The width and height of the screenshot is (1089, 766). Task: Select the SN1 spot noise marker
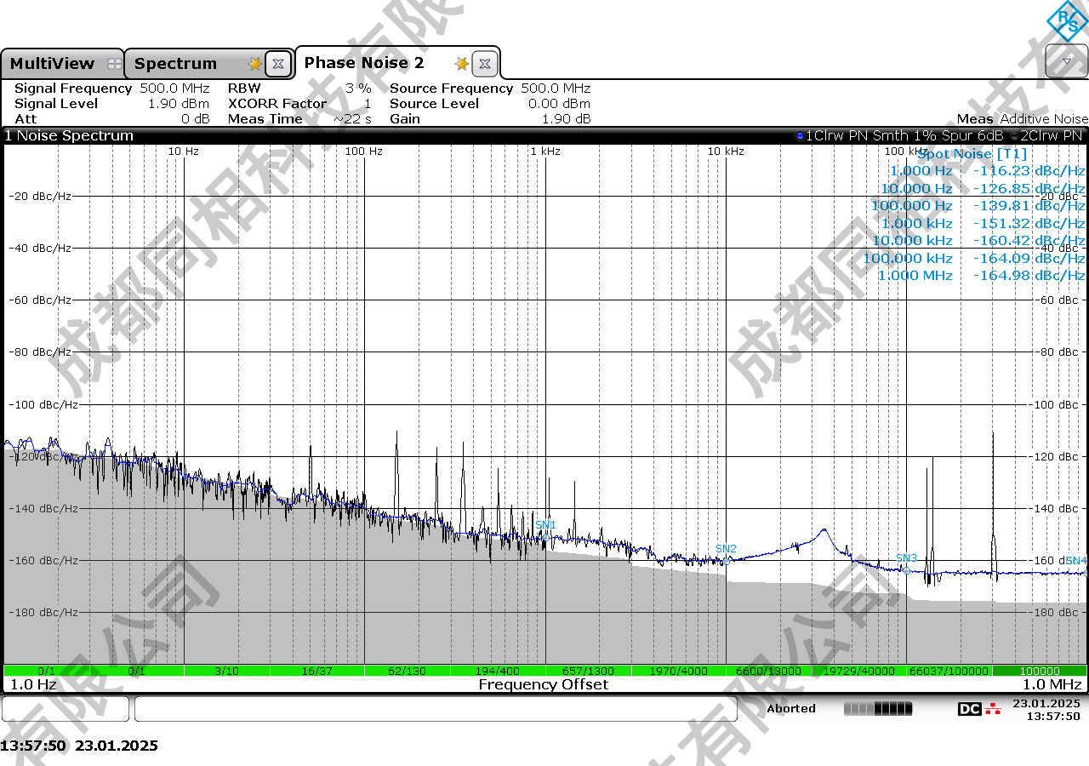point(545,525)
